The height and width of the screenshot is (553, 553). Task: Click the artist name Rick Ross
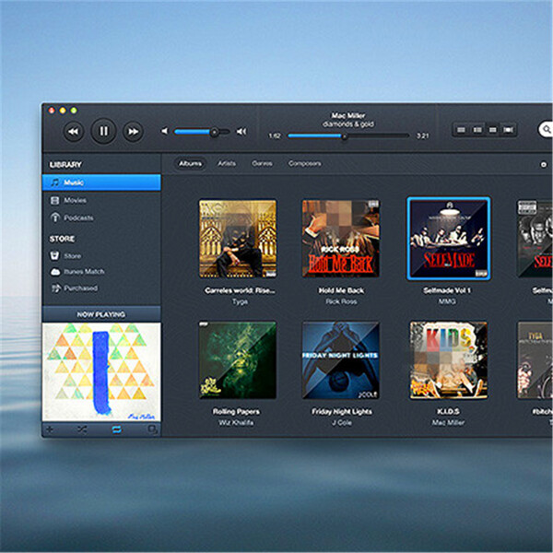[341, 301]
